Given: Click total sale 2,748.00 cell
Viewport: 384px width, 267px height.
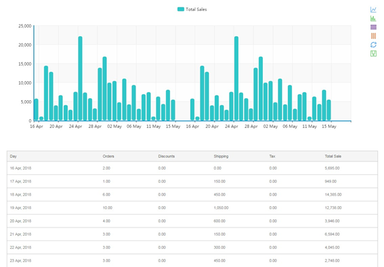Looking at the screenshot, I should click(332, 261).
